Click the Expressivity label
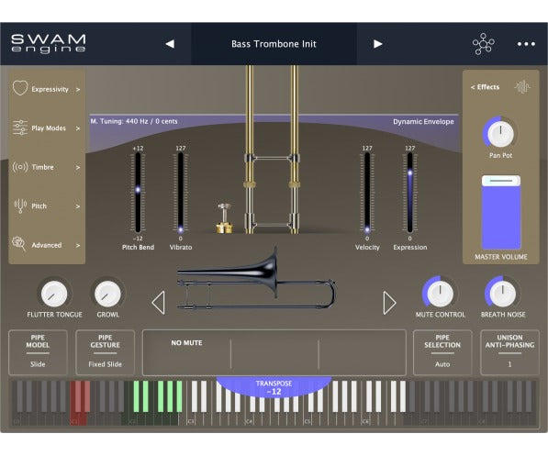This screenshot has height=456, width=548. coord(50,89)
